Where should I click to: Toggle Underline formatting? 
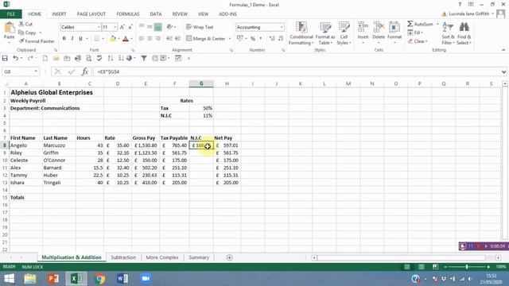tap(80, 39)
